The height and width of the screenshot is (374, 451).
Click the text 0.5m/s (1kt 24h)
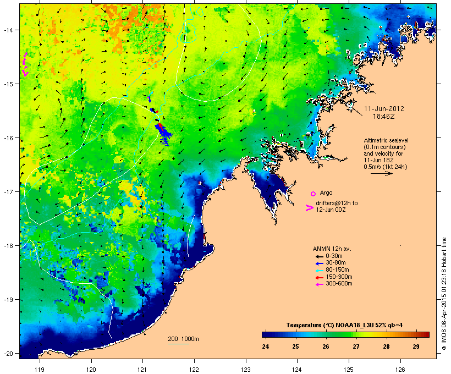coord(386,167)
